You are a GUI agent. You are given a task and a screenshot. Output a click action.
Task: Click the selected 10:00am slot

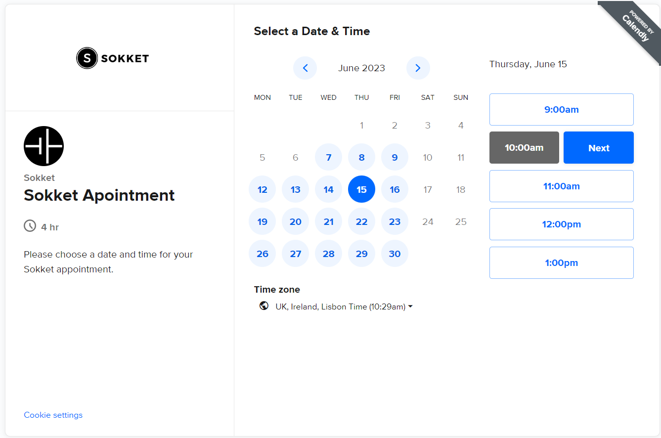[524, 148]
